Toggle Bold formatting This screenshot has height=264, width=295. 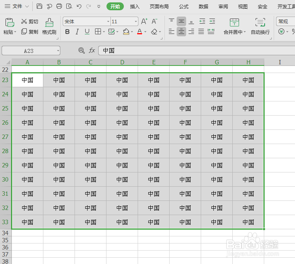click(67, 32)
